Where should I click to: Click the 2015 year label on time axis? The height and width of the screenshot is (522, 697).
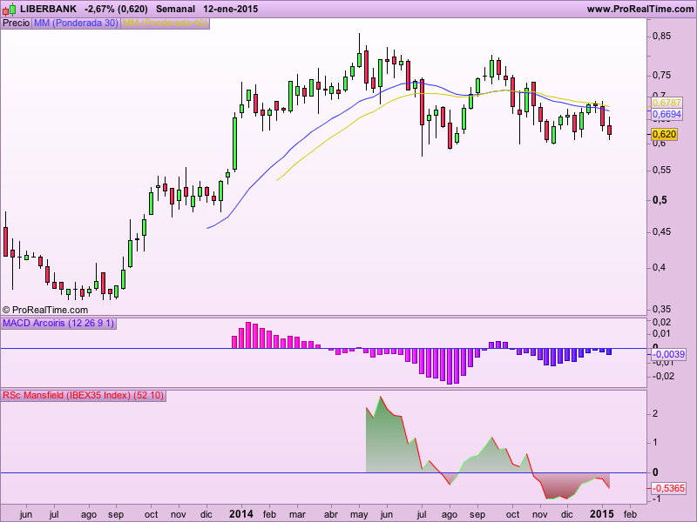pyautogui.click(x=601, y=514)
